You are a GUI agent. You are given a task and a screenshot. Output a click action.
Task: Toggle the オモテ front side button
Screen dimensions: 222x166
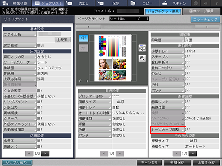(x=83, y=38)
